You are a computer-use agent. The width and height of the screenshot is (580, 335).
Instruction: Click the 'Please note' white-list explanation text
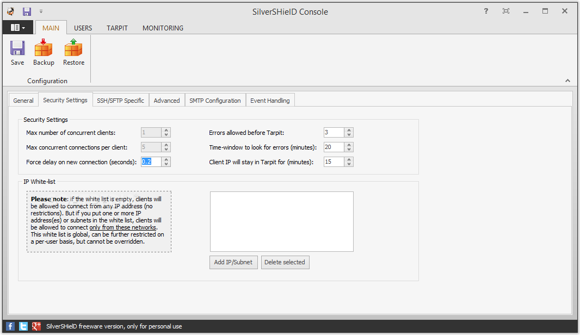99,220
